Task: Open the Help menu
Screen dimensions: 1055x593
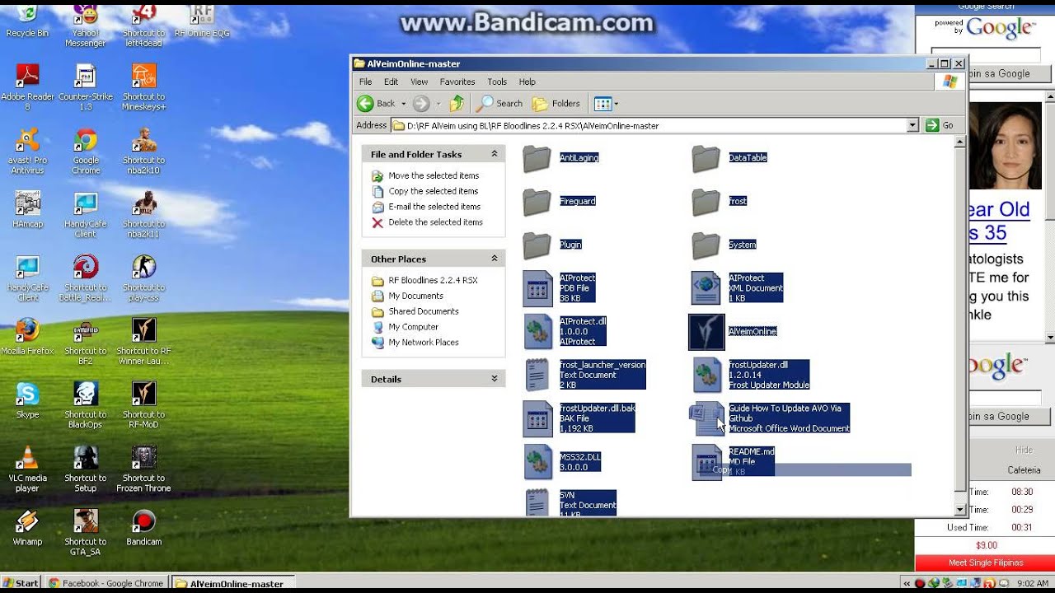Action: click(x=527, y=82)
